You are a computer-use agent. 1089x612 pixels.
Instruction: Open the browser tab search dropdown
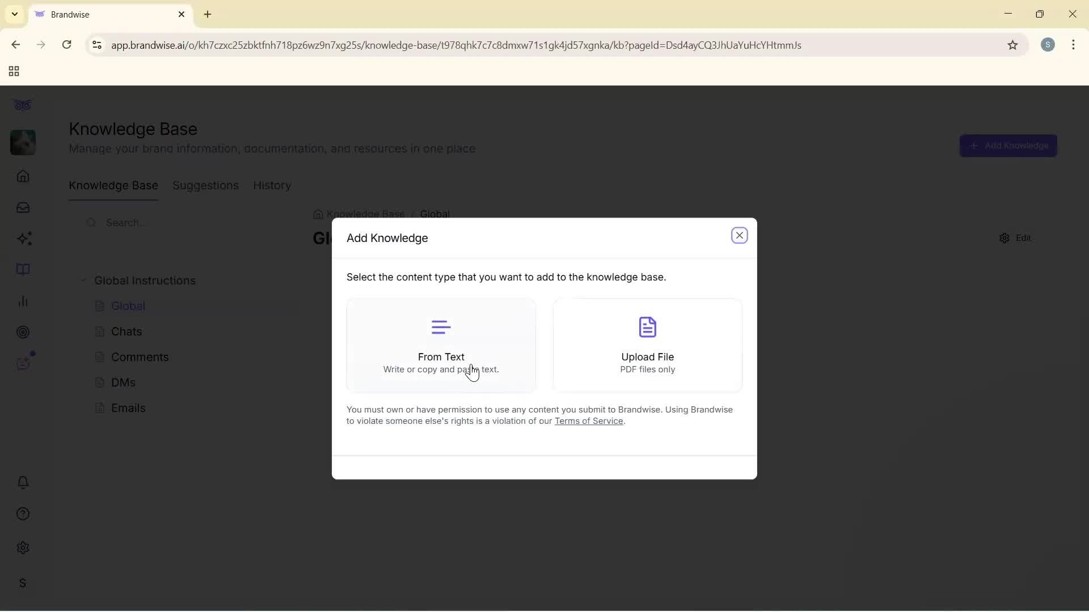[14, 14]
